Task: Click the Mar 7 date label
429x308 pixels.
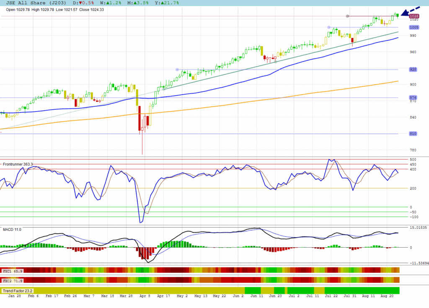Action: [x=89, y=296]
